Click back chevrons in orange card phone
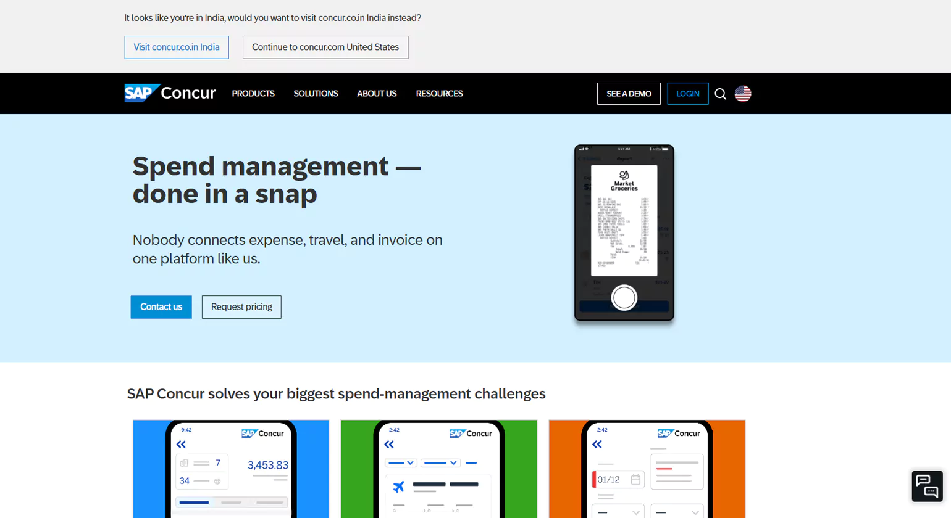Screen dimensions: 951x518 [597, 445]
